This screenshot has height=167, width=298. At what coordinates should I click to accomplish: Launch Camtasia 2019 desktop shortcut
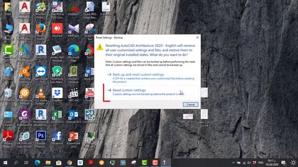point(8,53)
